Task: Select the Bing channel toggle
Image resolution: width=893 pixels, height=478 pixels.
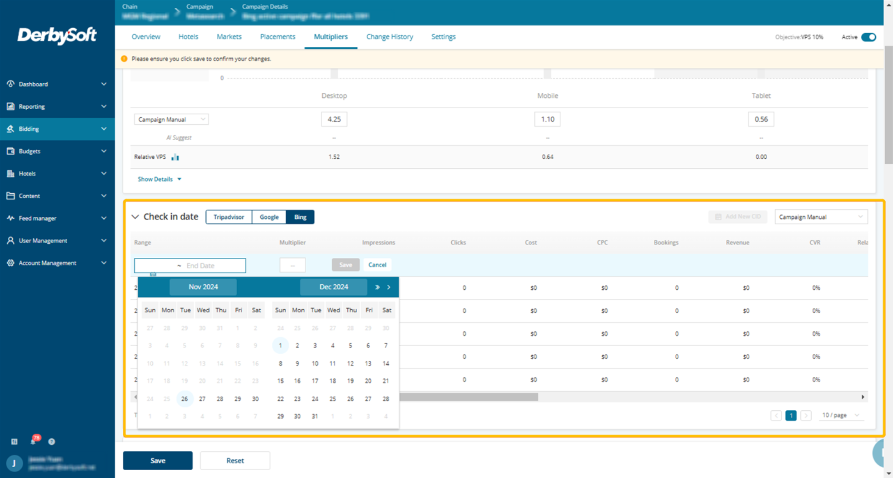Action: [x=300, y=217]
